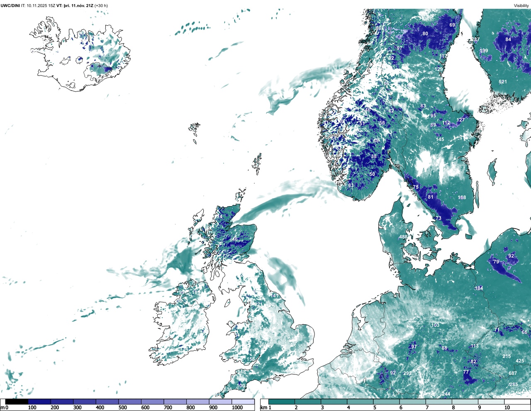The height and width of the screenshot is (411, 531).
Task: Click the '425' value at right edge
Action: point(520,361)
